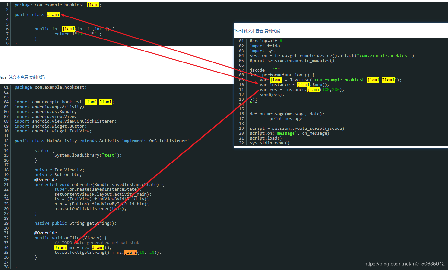Click 'script = session.create_script(jscode)' line
The height and width of the screenshot is (270, 448).
(297, 129)
